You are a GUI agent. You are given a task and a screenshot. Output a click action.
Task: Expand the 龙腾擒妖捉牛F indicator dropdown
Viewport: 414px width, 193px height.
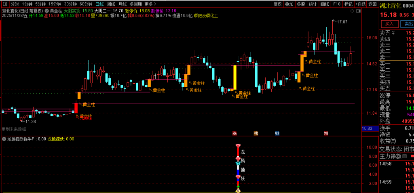[4, 139]
